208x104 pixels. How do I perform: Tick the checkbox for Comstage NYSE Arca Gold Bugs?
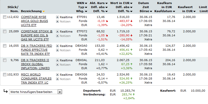(5, 17)
